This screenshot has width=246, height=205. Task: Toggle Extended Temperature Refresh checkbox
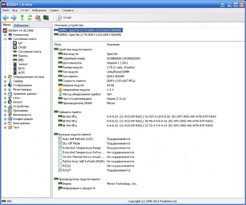pos(60,152)
